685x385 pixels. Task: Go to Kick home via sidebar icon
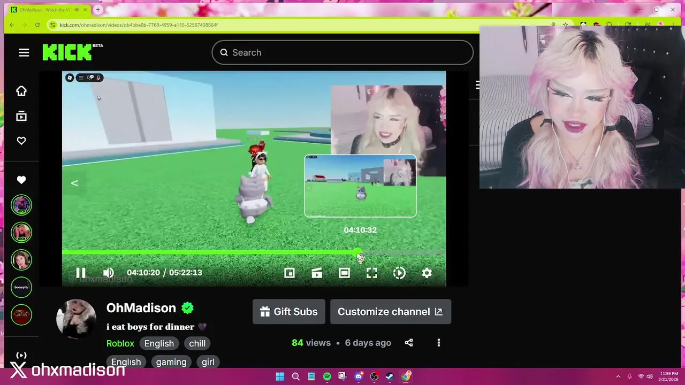click(x=21, y=91)
